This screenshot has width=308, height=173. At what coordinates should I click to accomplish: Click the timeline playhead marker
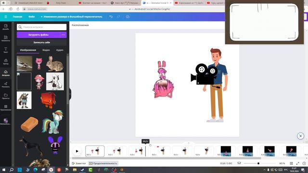(x=145, y=141)
